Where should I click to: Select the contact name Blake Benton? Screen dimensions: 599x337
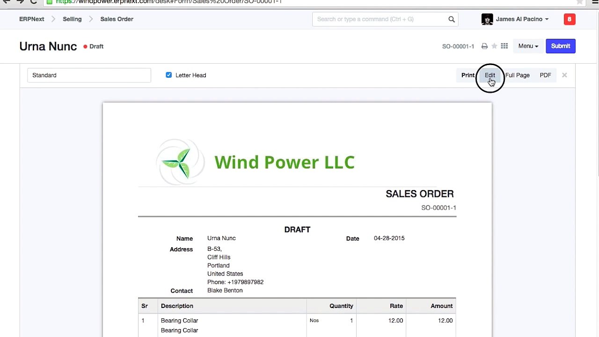[x=225, y=291]
